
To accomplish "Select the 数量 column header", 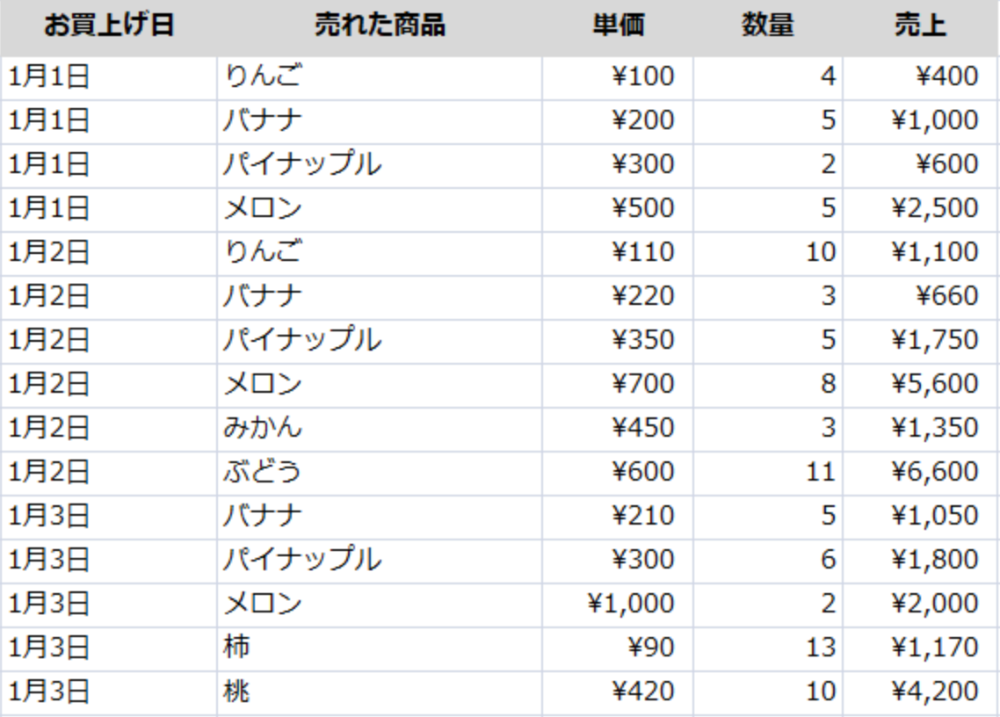I will tap(767, 26).
